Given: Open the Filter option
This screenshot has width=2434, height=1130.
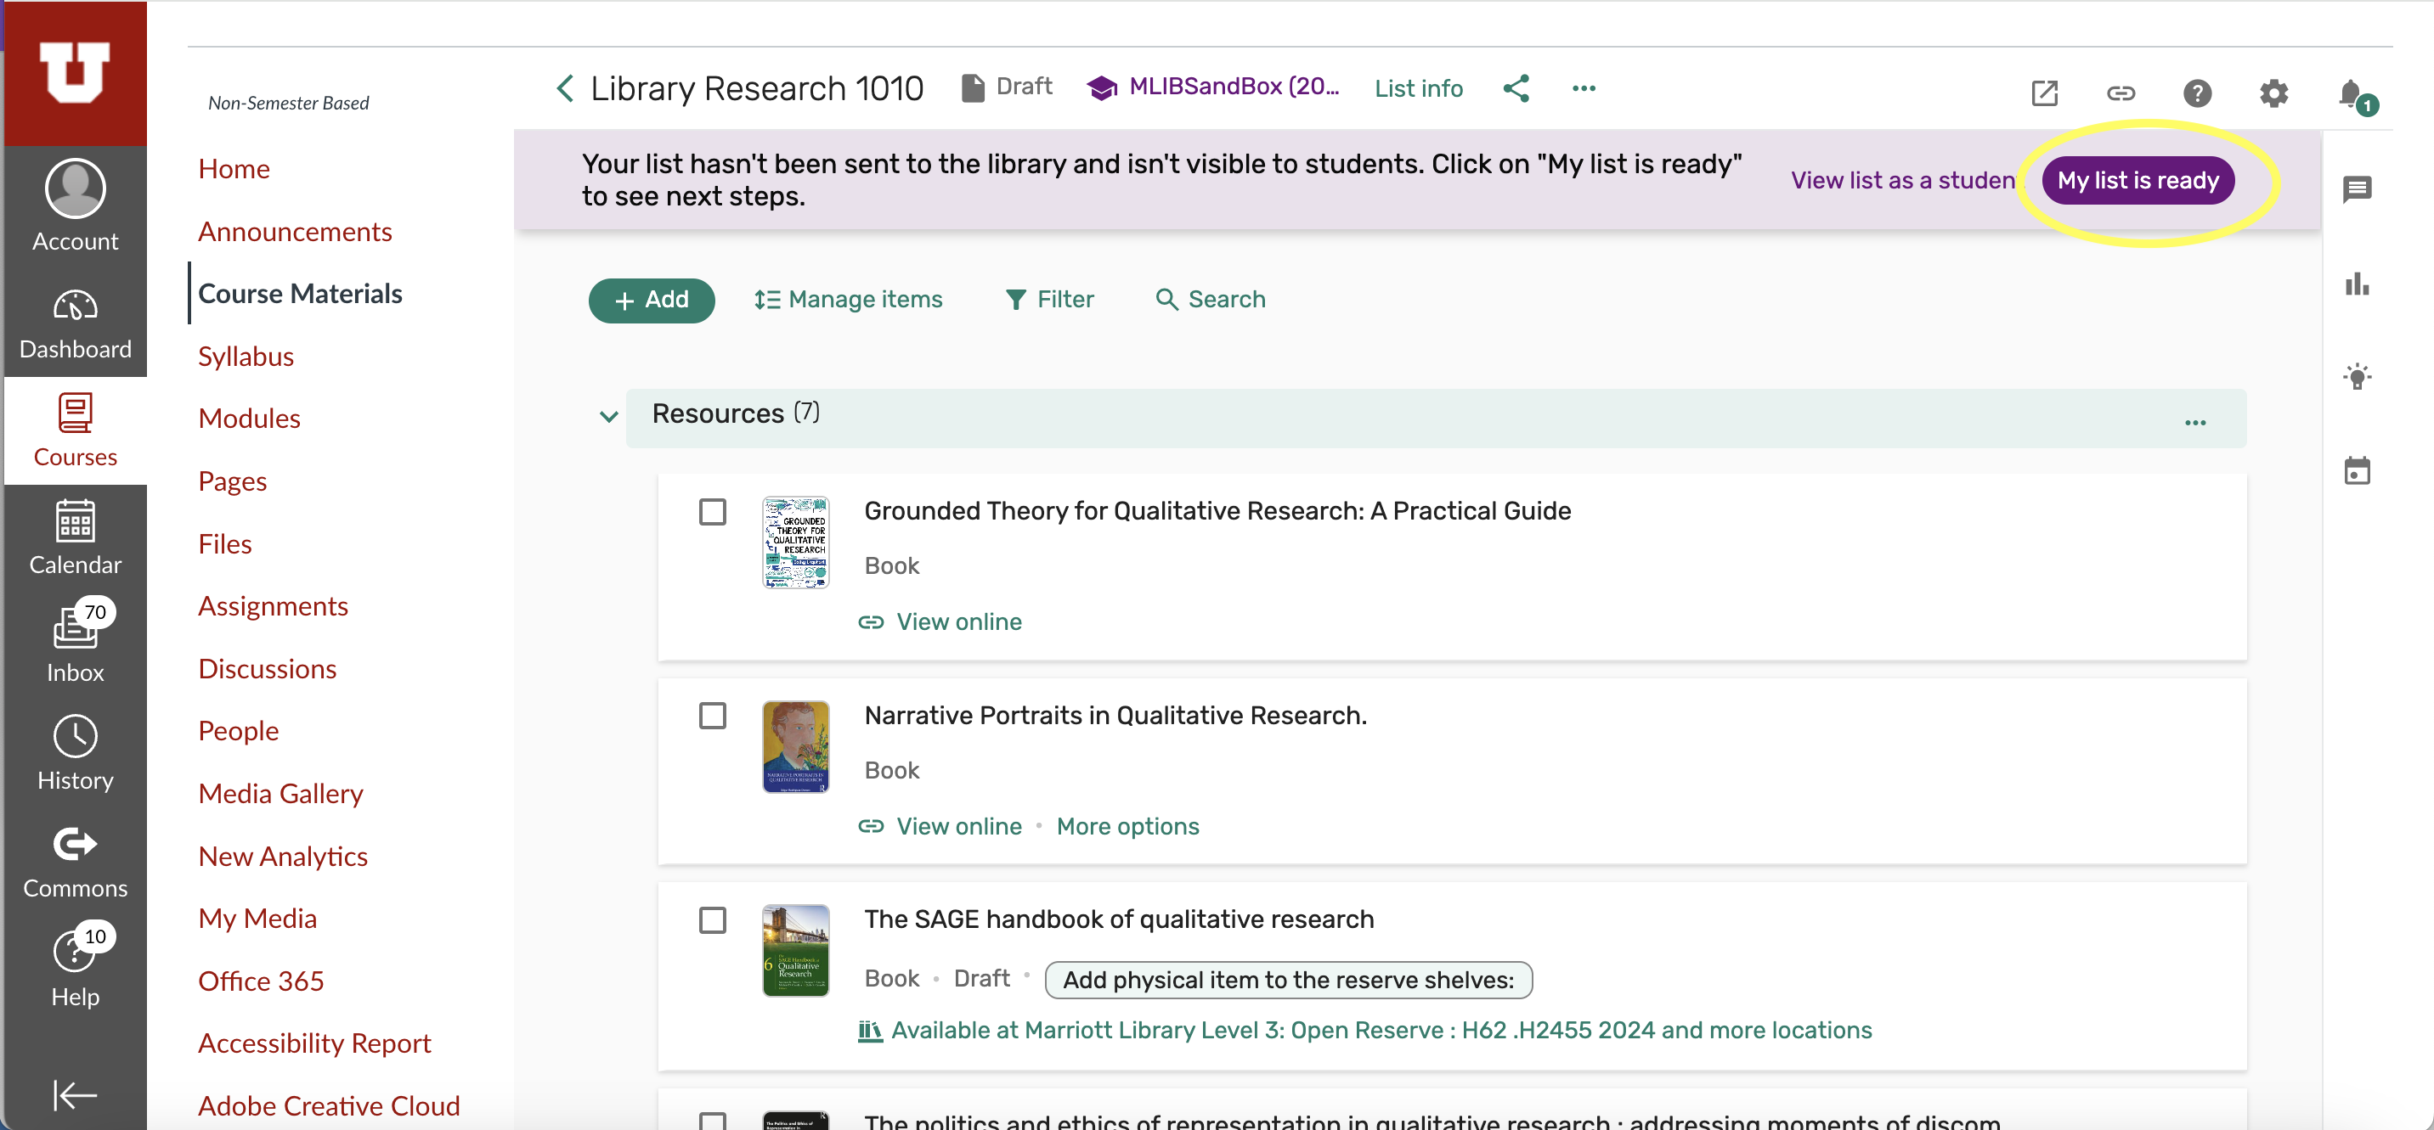Looking at the screenshot, I should click(1049, 301).
